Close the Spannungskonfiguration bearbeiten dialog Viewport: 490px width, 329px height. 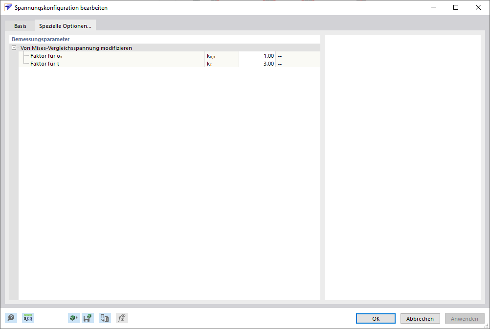tap(478, 7)
